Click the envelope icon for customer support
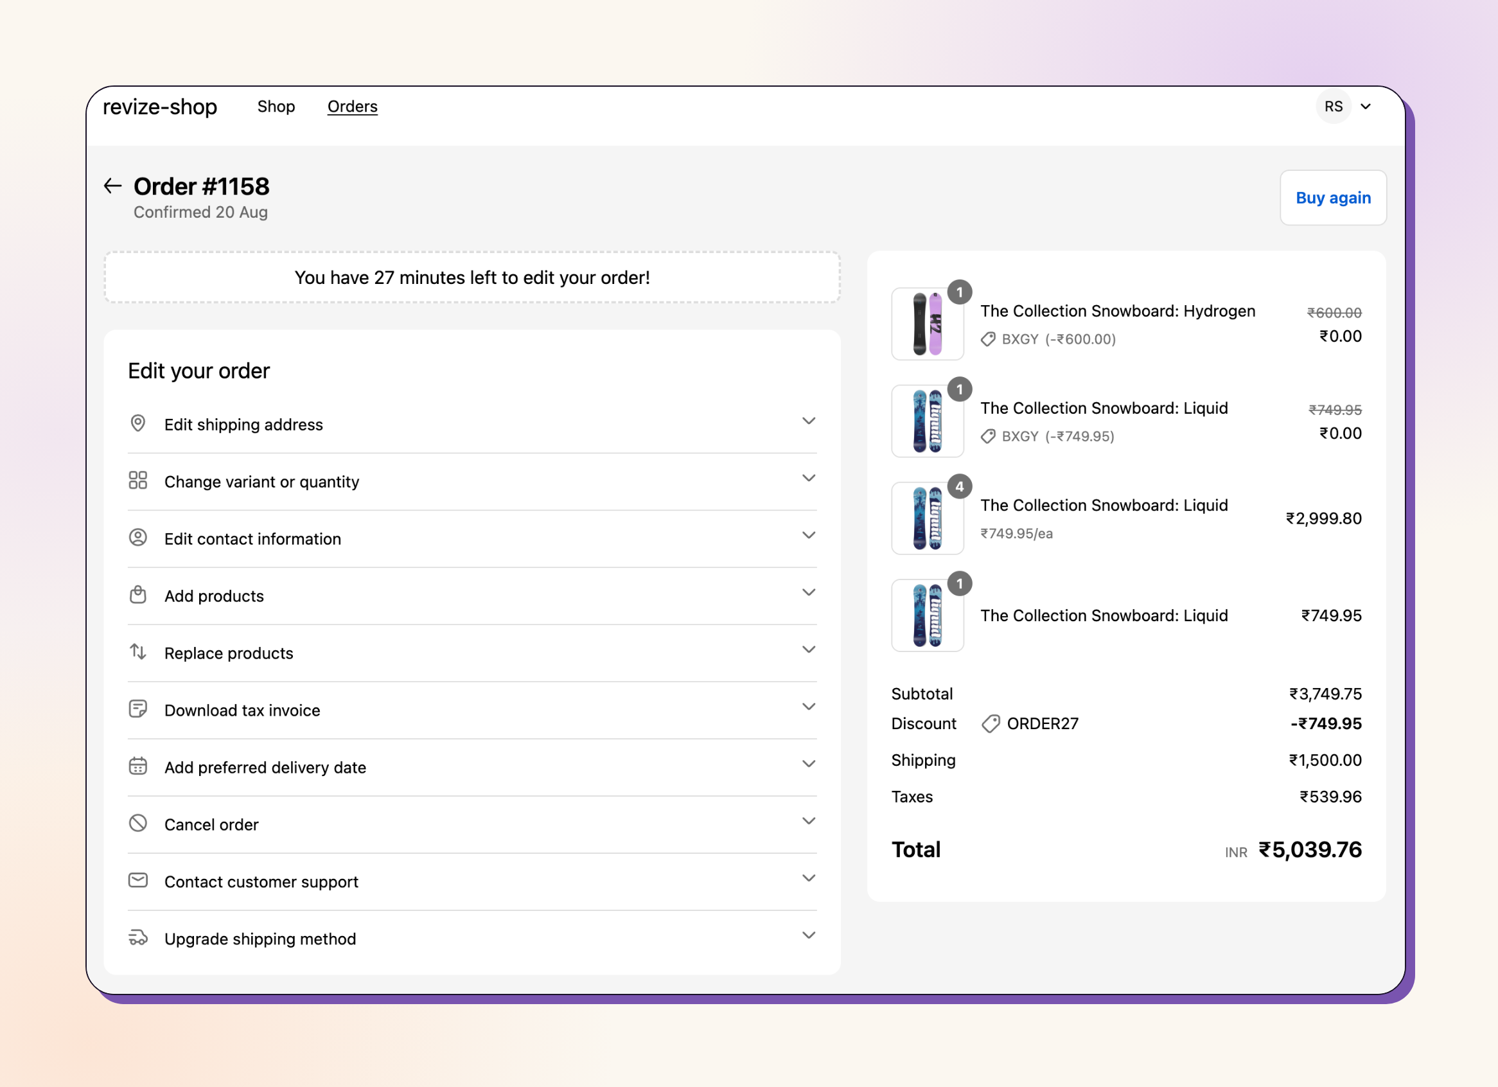This screenshot has height=1087, width=1498. (x=138, y=880)
